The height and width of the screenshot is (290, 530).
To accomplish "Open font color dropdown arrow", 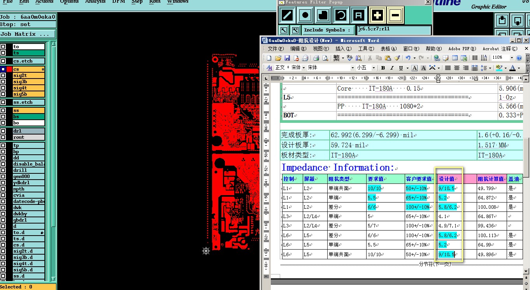I will point(519,68).
